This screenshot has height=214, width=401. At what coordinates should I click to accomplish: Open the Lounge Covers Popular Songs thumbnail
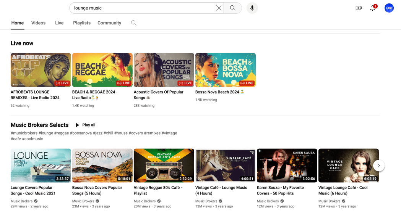point(41,166)
